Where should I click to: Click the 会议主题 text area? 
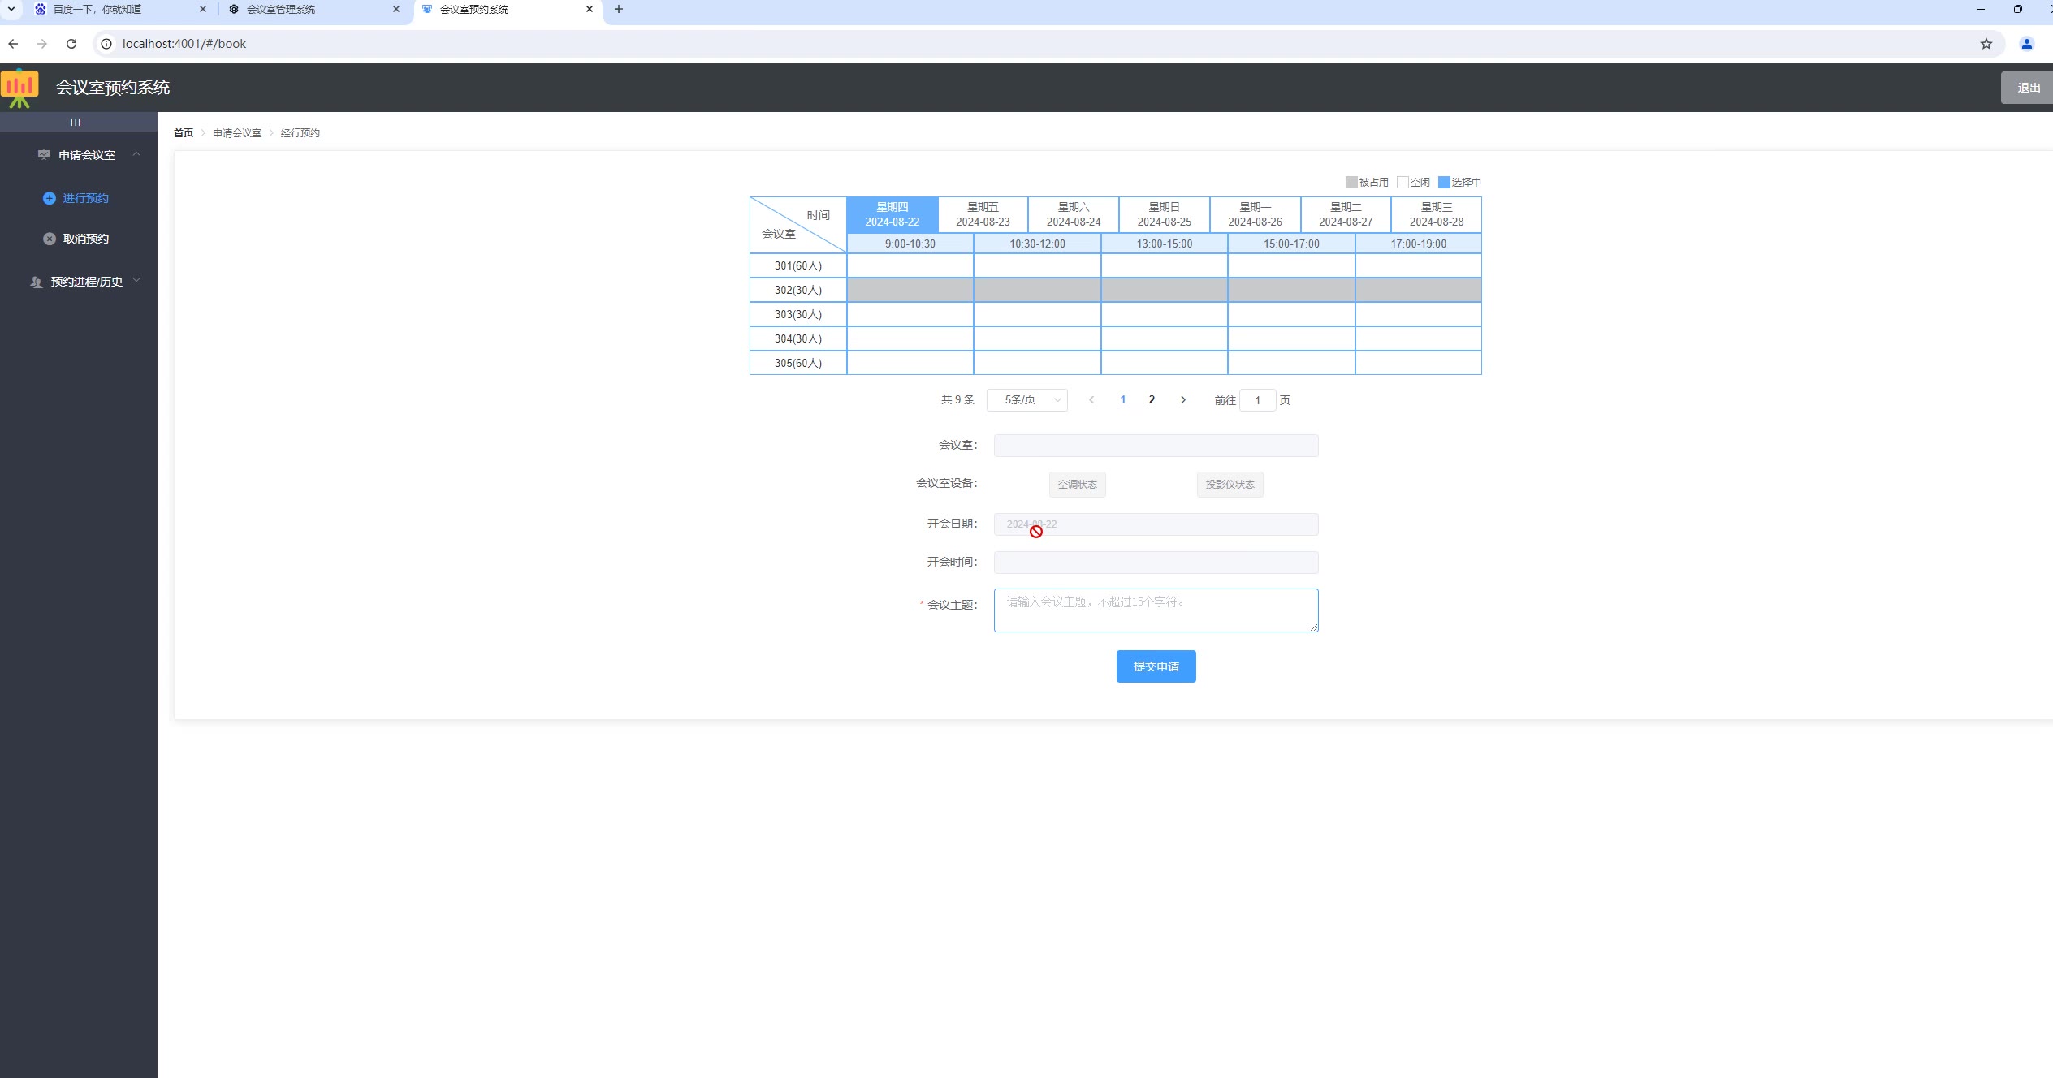[x=1156, y=610]
